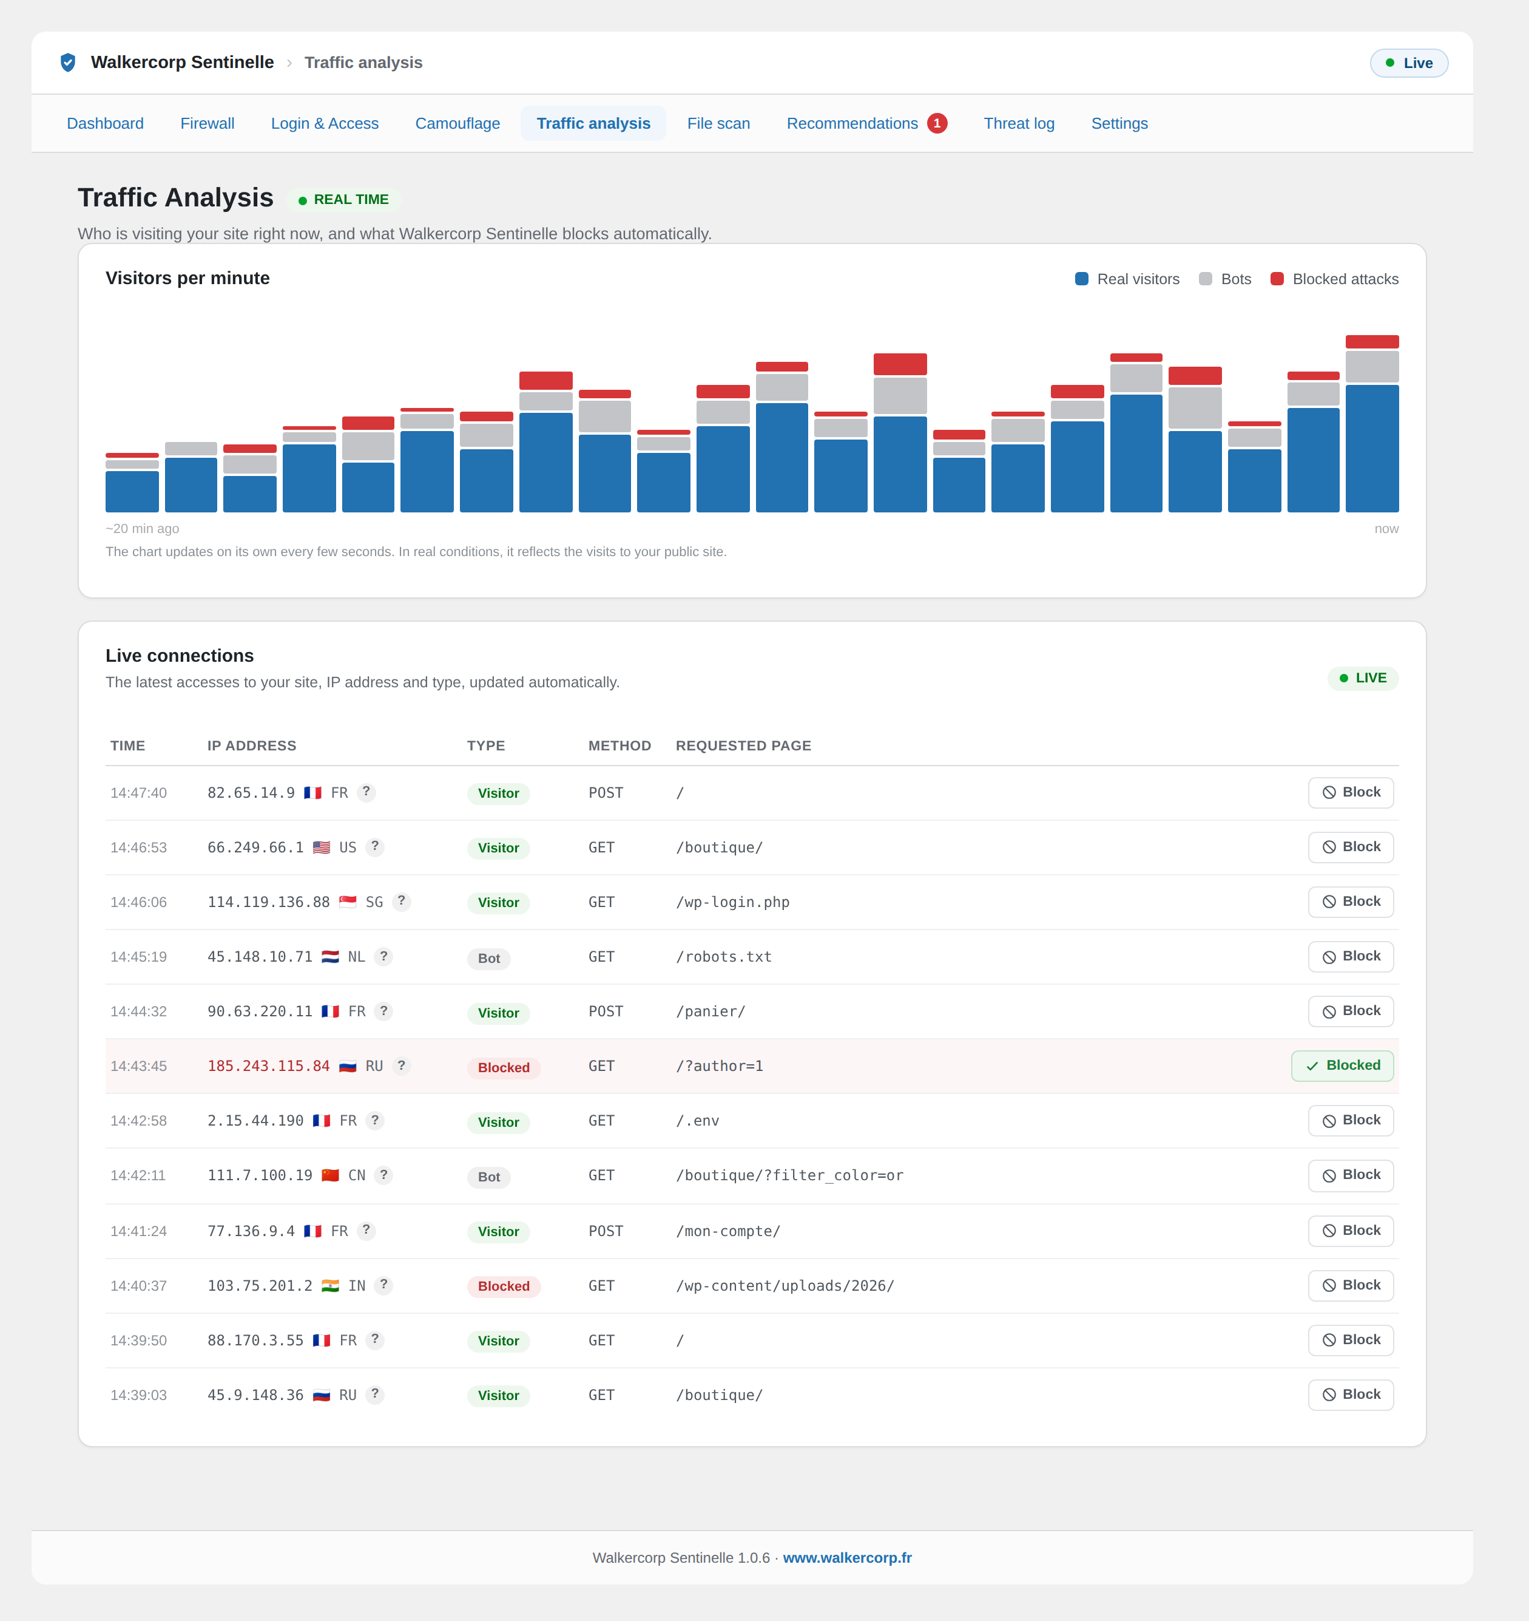Click the China flag beside 111.7.100.19

click(x=330, y=1176)
